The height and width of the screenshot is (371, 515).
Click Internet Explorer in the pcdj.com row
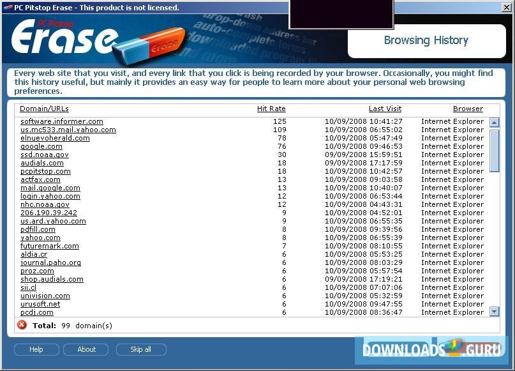pyautogui.click(x=452, y=312)
